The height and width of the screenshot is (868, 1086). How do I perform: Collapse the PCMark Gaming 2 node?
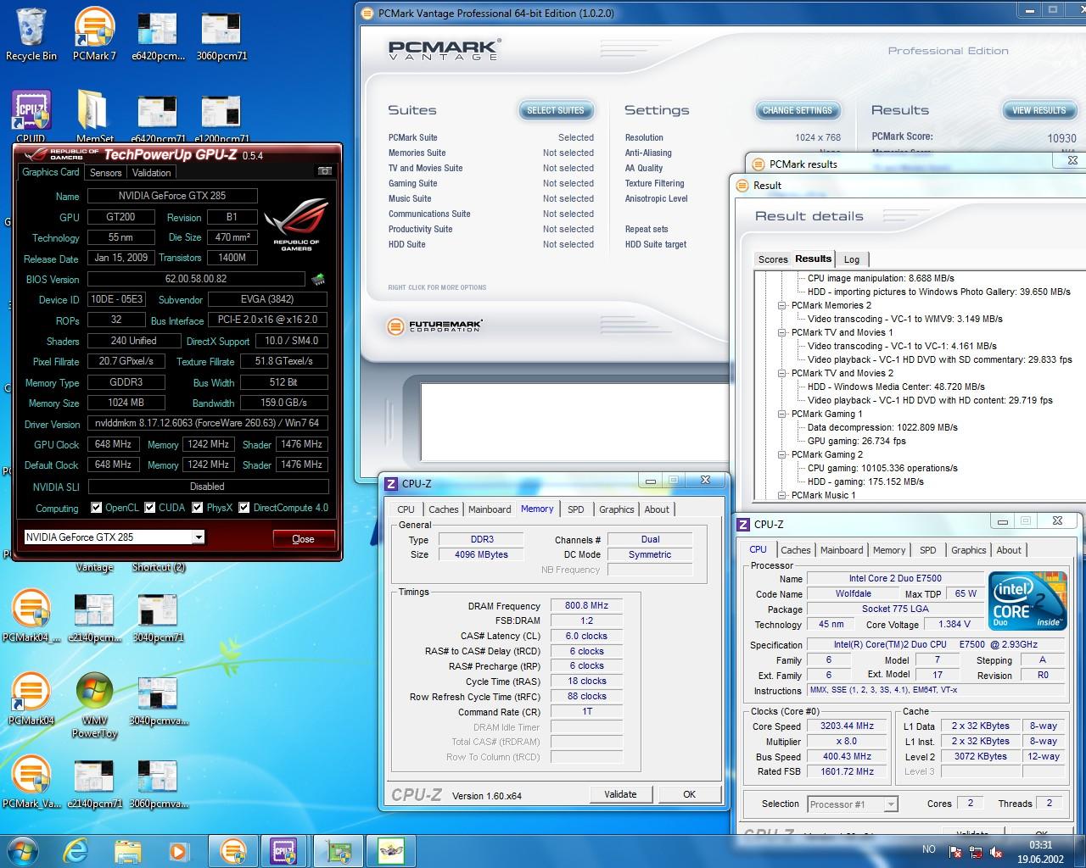(781, 454)
